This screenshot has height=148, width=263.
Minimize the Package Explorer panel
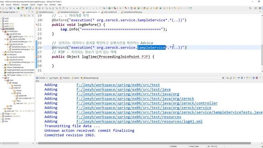pyautogui.click(x=29, y=12)
